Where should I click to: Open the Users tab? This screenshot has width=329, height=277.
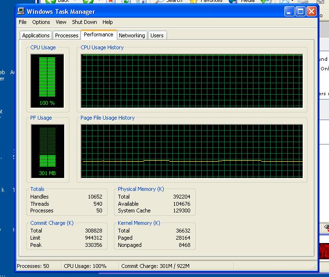pos(157,35)
